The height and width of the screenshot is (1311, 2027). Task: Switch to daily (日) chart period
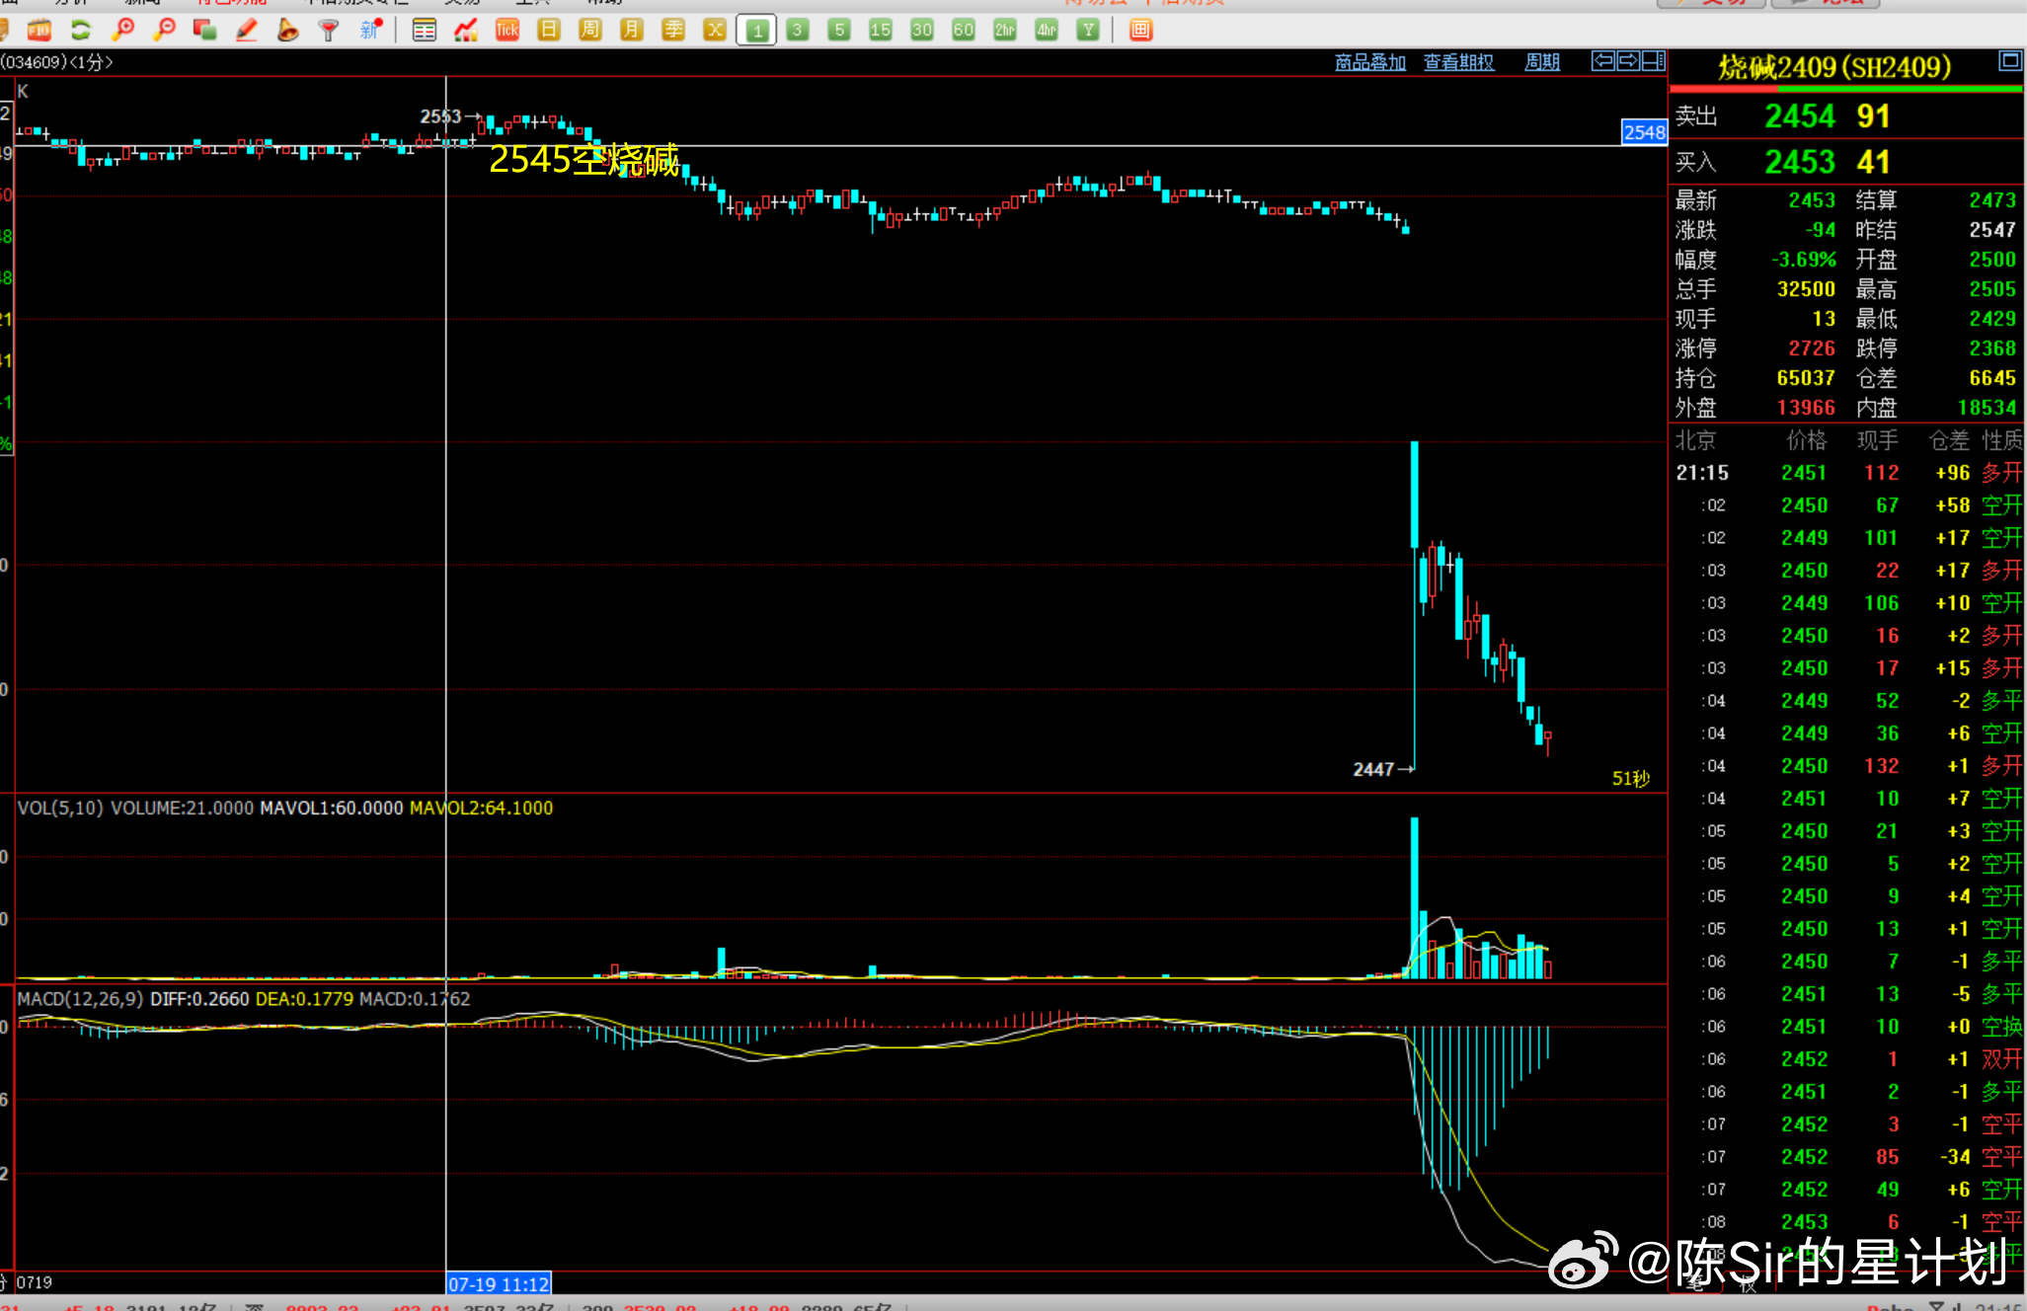point(549,31)
